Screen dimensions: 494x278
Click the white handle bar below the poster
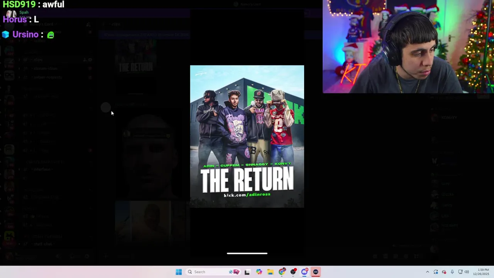pos(247,253)
